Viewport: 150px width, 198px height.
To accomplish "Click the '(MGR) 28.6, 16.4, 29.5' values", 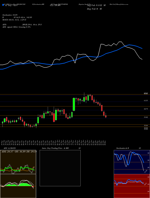I will tap(32, 25).
